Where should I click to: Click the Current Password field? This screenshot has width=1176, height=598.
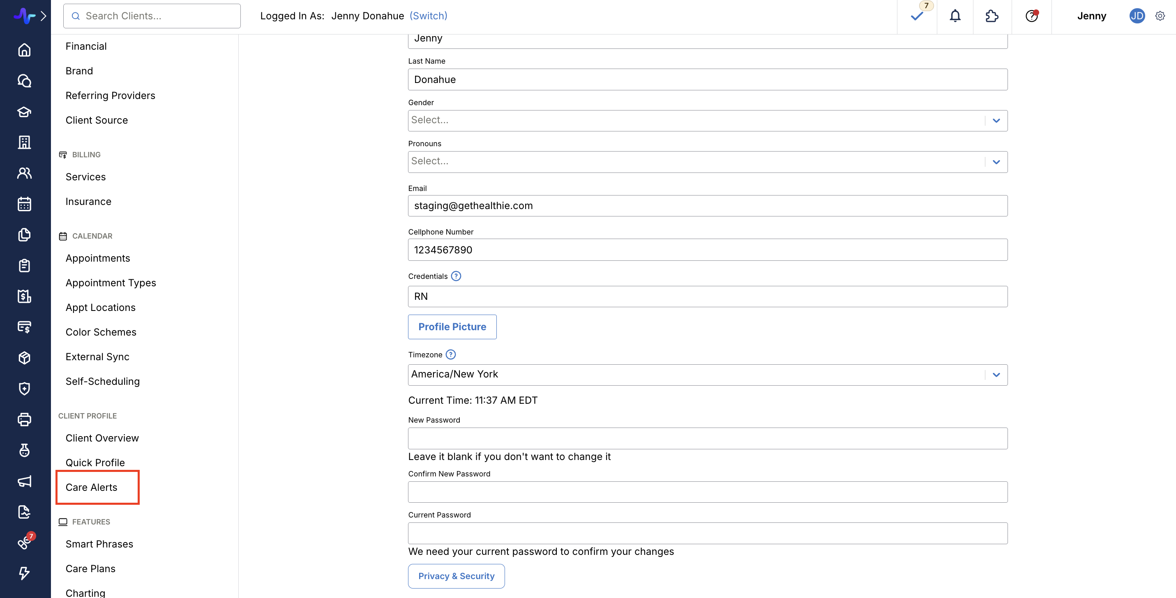(x=708, y=533)
